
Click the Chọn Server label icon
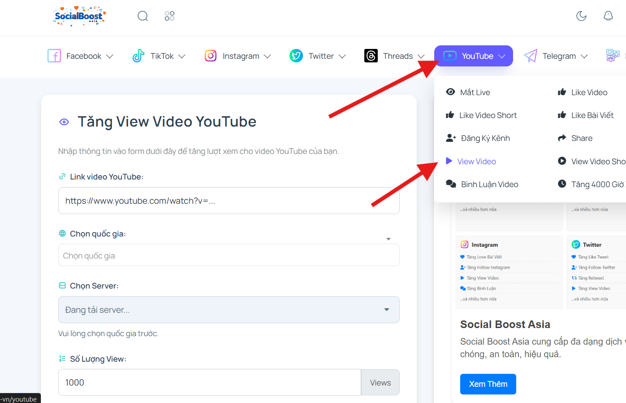62,285
